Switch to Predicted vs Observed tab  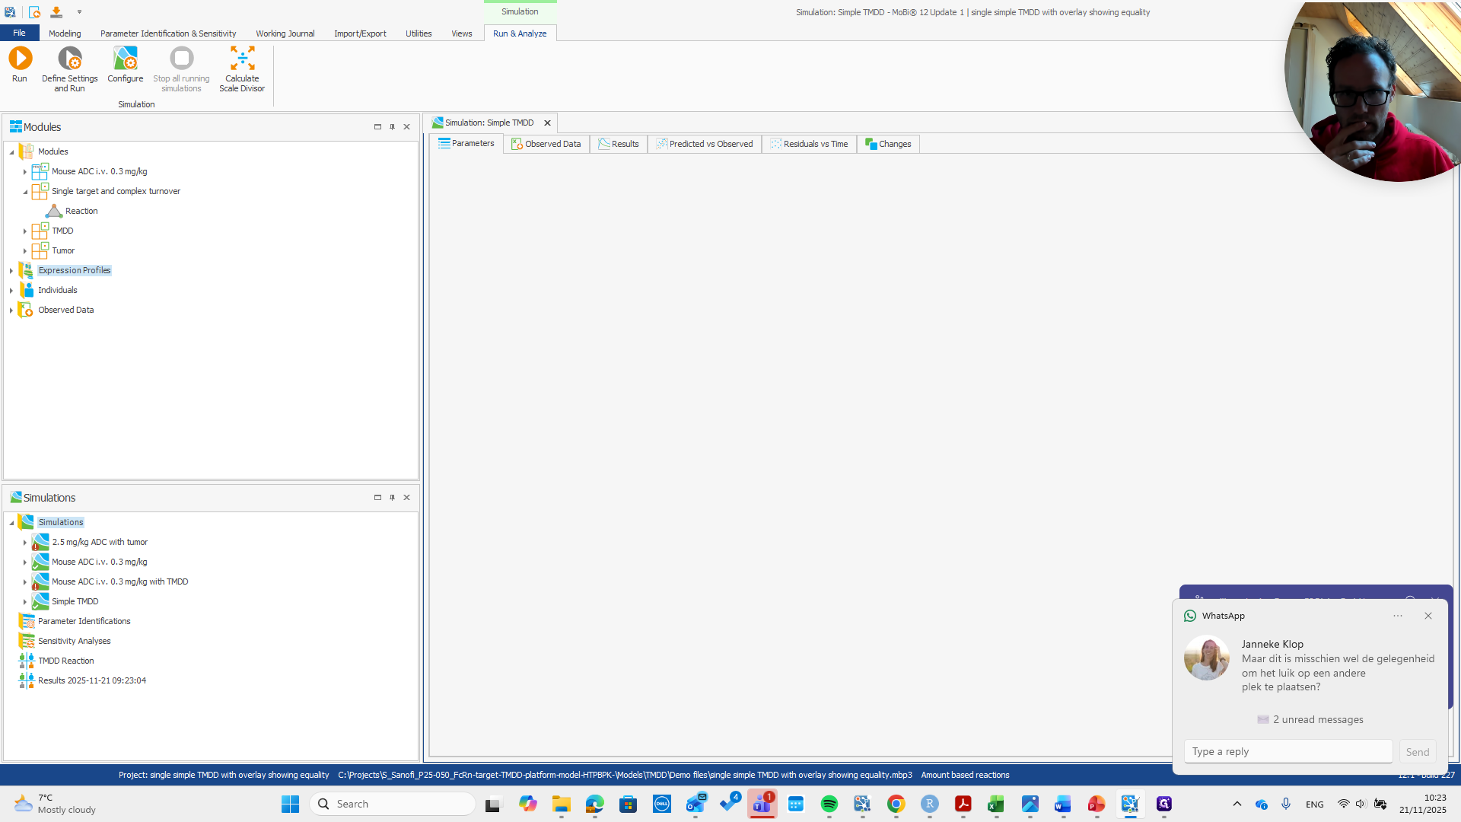point(704,144)
